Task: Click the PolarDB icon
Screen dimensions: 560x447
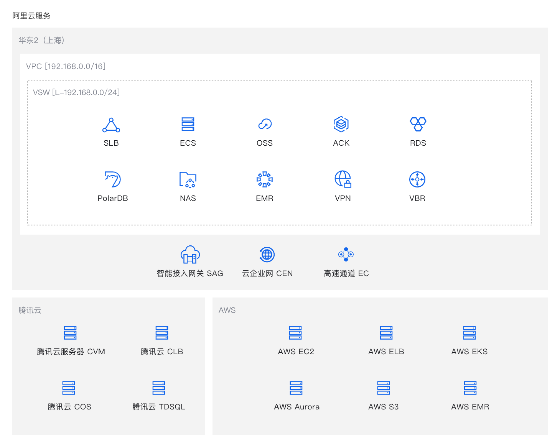Action: point(113,179)
